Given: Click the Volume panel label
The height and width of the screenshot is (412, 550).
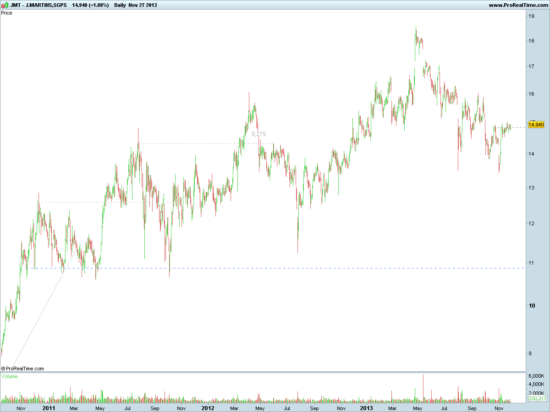Looking at the screenshot, I should (10, 376).
